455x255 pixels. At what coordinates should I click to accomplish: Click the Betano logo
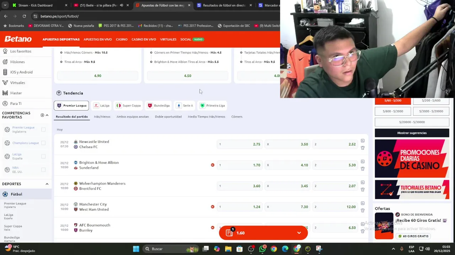click(18, 39)
